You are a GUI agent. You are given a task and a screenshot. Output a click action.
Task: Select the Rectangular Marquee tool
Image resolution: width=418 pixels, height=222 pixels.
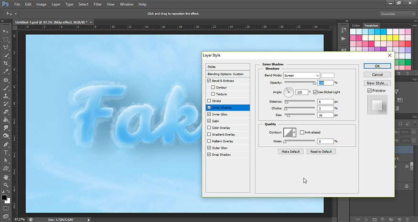click(6, 40)
